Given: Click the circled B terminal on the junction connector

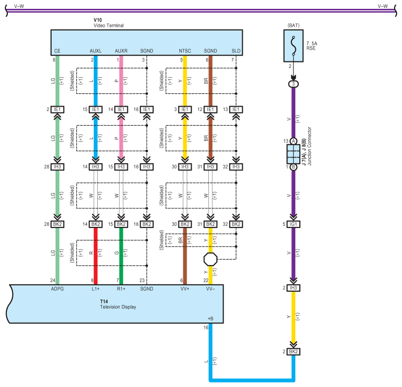Looking at the screenshot, I should click(293, 167).
